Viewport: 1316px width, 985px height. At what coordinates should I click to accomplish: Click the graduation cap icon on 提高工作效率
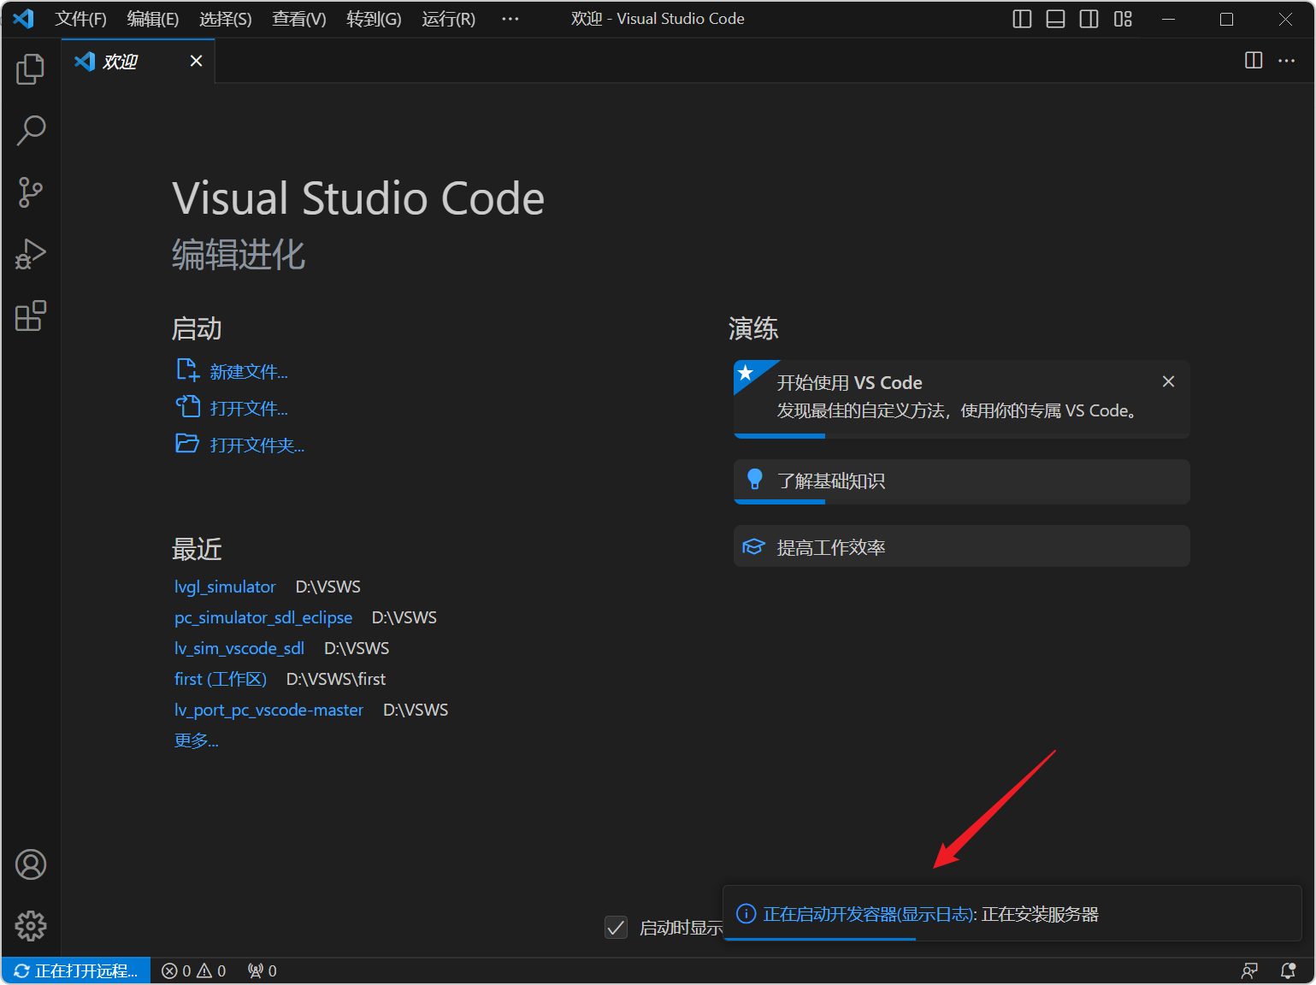753,546
